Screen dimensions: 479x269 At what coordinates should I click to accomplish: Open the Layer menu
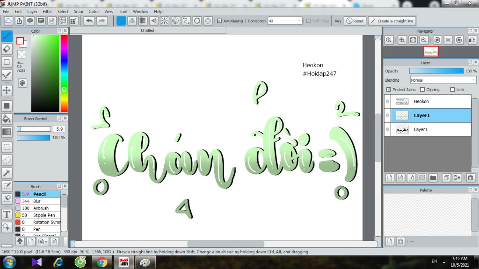tap(32, 11)
